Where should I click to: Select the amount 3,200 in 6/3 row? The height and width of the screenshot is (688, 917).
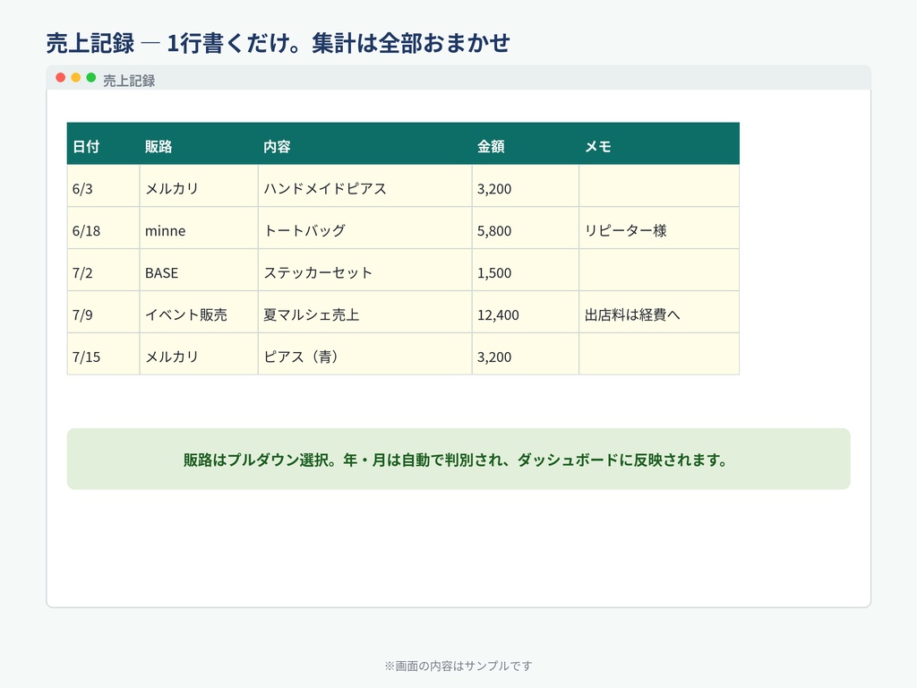pyautogui.click(x=525, y=186)
